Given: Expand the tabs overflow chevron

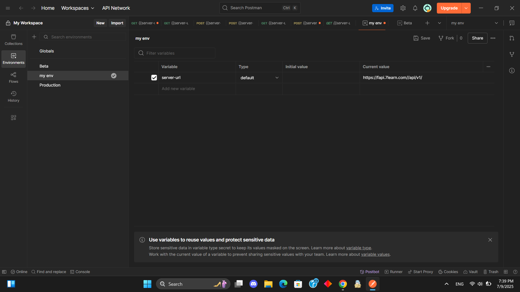Looking at the screenshot, I should click(440, 23).
